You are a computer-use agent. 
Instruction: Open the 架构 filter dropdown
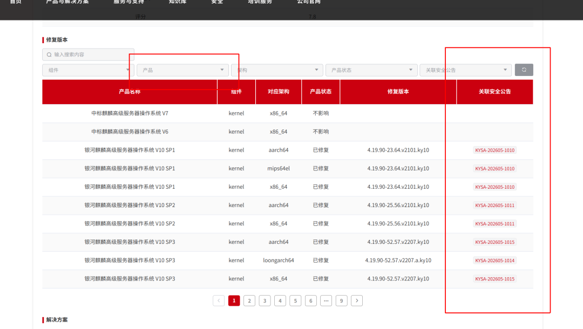(277, 70)
